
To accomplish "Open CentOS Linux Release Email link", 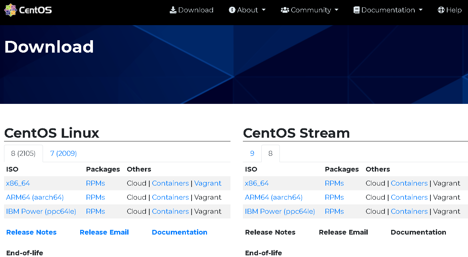I will point(104,232).
